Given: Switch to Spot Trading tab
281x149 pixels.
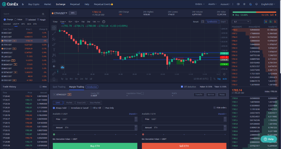Looking at the screenshot, I should 59,87.
